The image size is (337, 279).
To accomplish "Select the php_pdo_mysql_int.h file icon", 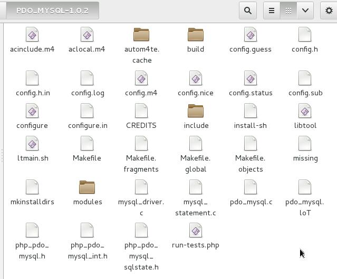I will (x=87, y=231).
